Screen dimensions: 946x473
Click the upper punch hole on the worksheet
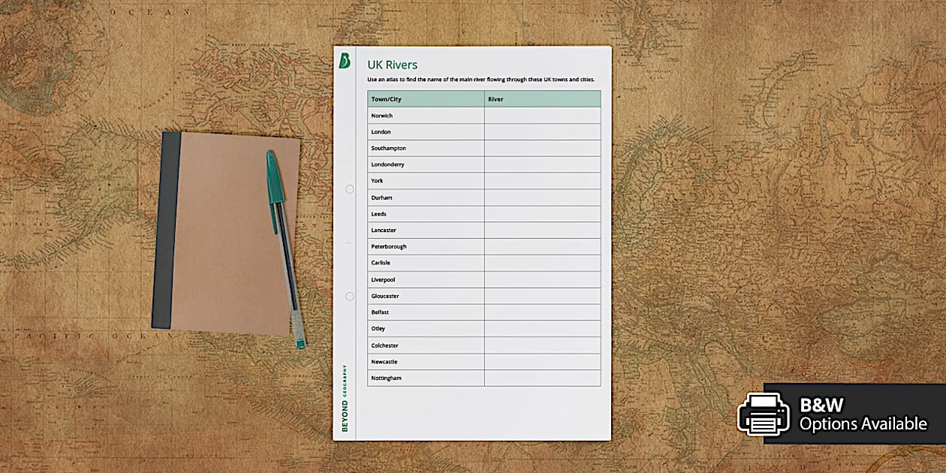click(x=350, y=189)
